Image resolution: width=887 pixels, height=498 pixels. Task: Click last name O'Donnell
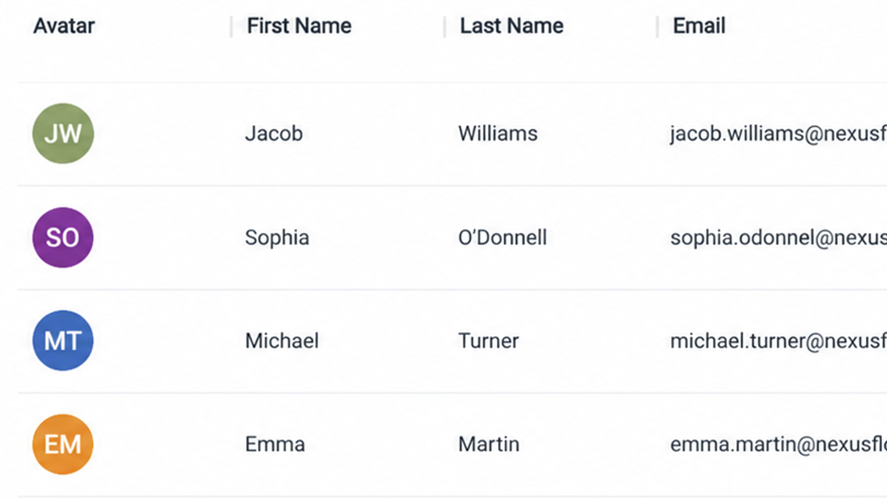click(503, 238)
